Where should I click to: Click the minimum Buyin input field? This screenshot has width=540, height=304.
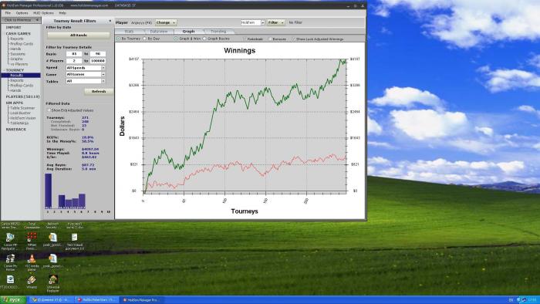74,54
